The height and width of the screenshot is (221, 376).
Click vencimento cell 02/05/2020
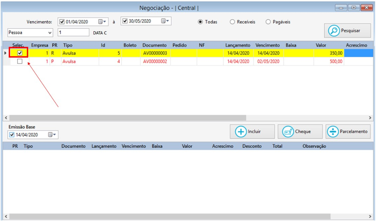pyautogui.click(x=268, y=61)
